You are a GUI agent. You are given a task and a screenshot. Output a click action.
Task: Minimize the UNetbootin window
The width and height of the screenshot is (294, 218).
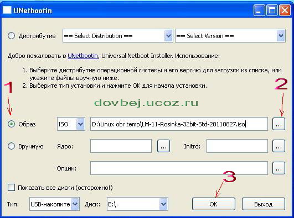tap(259, 10)
